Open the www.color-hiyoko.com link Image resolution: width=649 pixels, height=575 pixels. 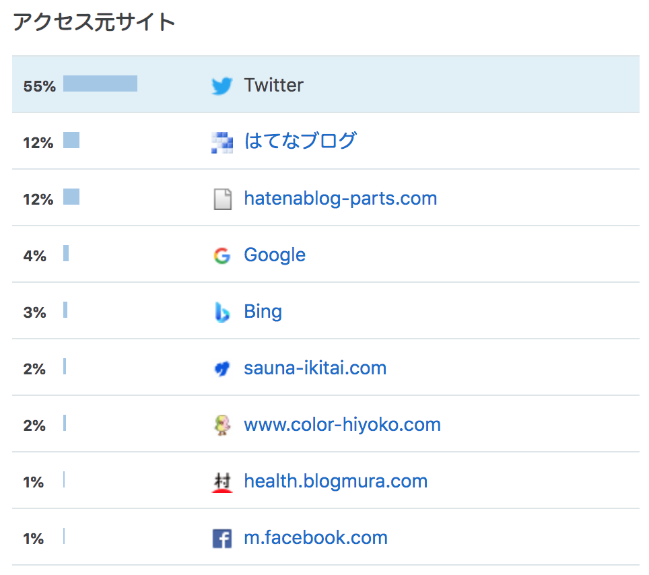click(342, 425)
